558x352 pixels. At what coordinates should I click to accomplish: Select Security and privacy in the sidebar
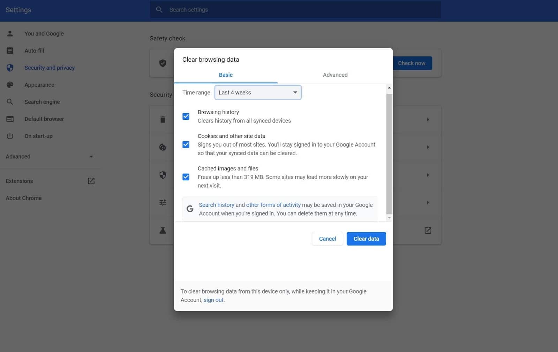click(x=50, y=68)
